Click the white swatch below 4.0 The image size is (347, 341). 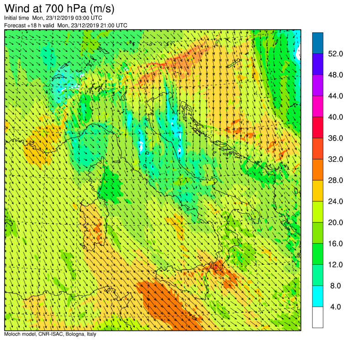(x=318, y=317)
